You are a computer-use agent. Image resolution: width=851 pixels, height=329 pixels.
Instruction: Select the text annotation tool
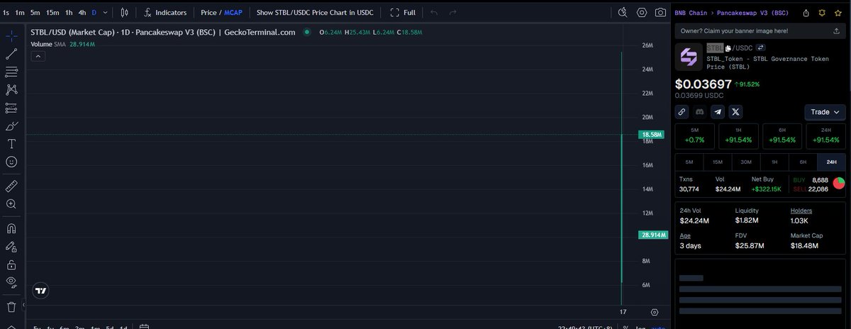click(11, 144)
